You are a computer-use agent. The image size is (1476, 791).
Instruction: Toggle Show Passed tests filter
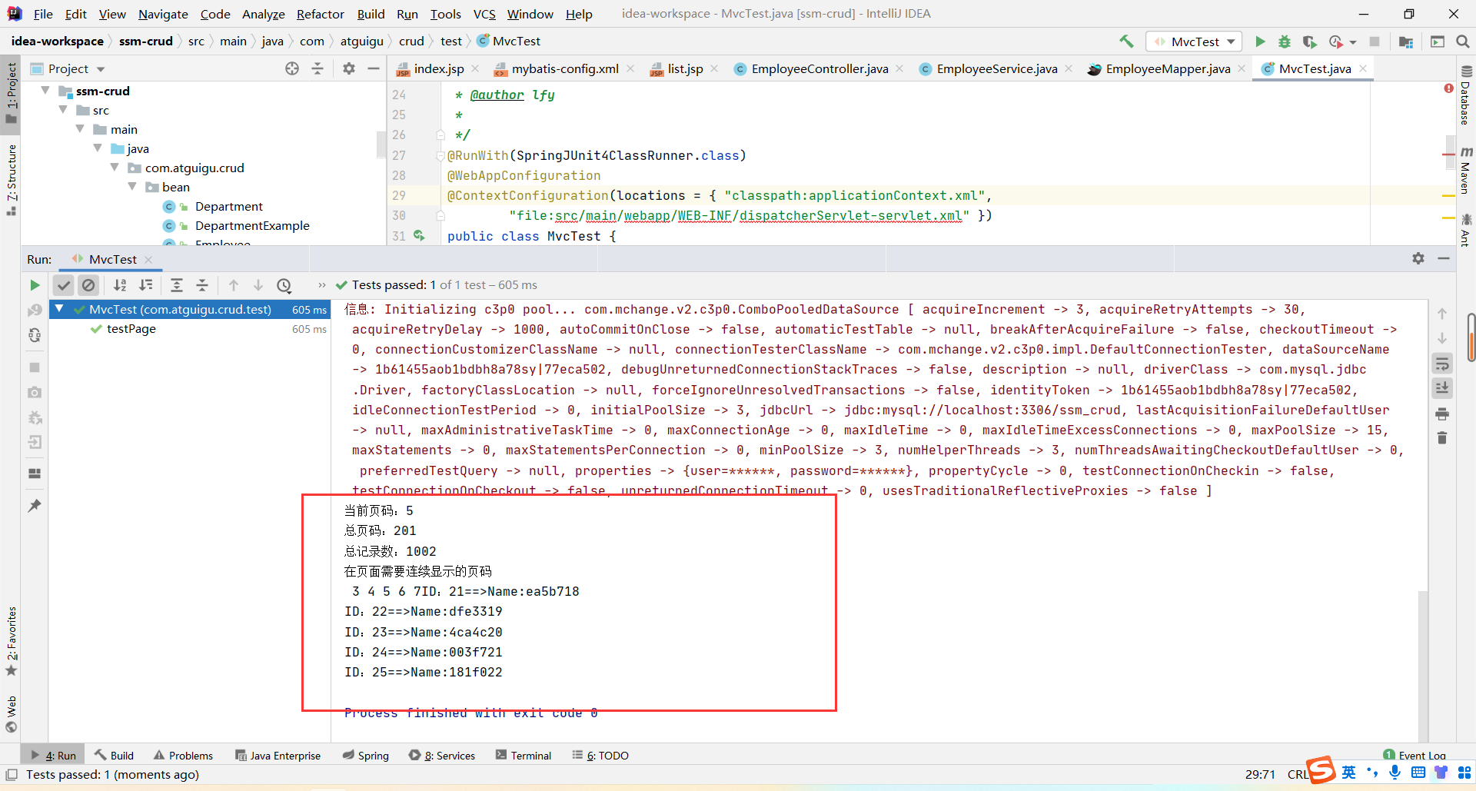coord(64,285)
